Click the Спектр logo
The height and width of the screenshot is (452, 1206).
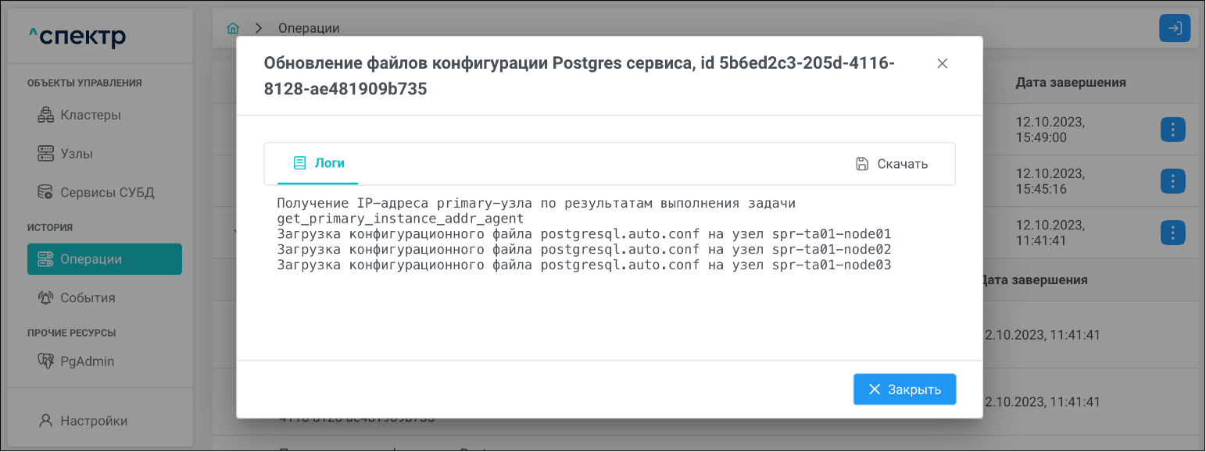(x=77, y=37)
